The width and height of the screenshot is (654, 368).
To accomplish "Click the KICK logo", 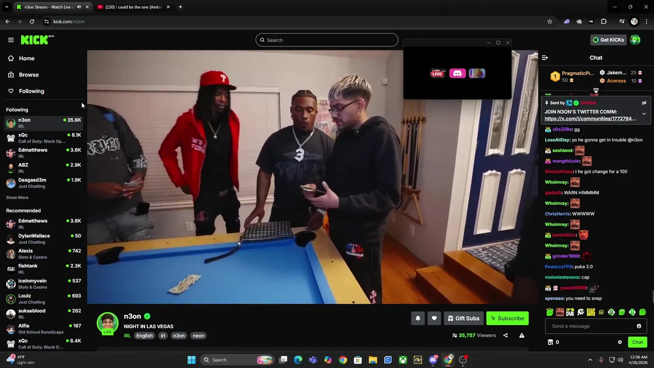I will 37,40.
